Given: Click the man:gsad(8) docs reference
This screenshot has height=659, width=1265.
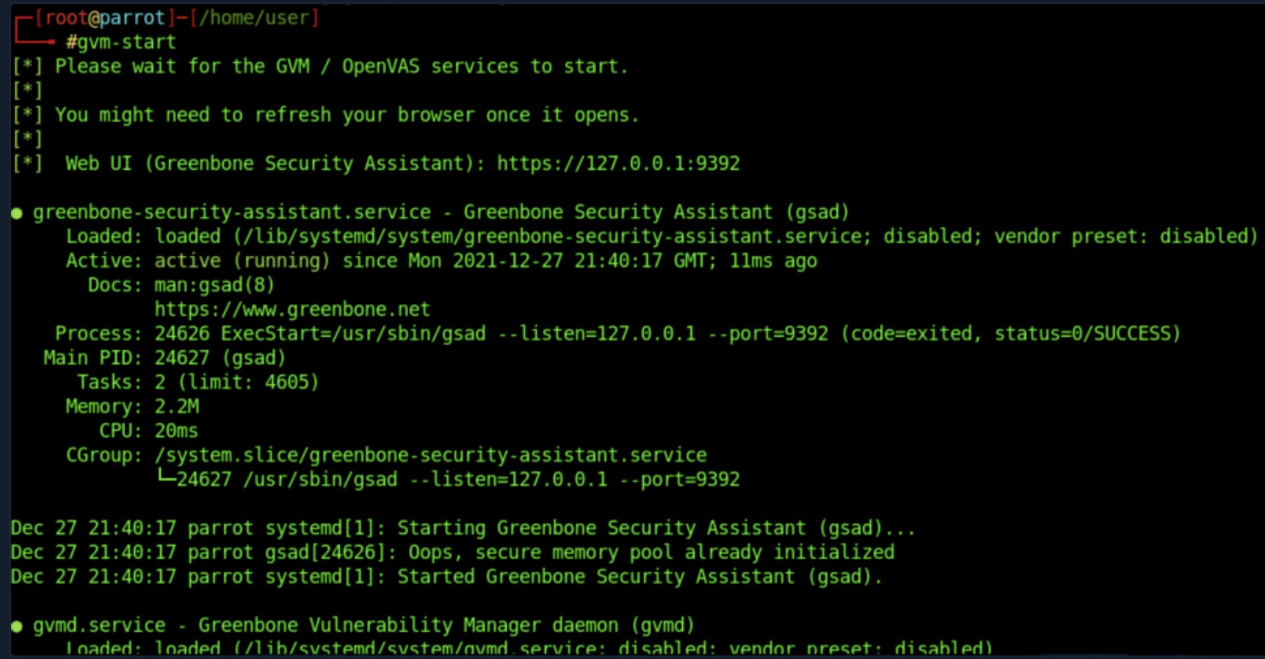Looking at the screenshot, I should [x=215, y=285].
